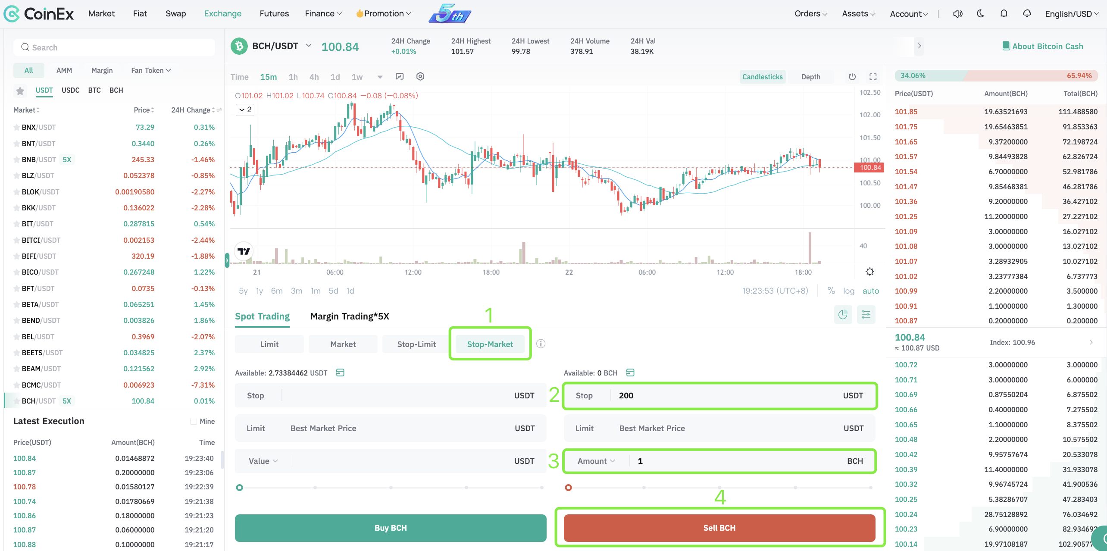
Task: Open trading preferences sliders icon
Action: pos(866,315)
